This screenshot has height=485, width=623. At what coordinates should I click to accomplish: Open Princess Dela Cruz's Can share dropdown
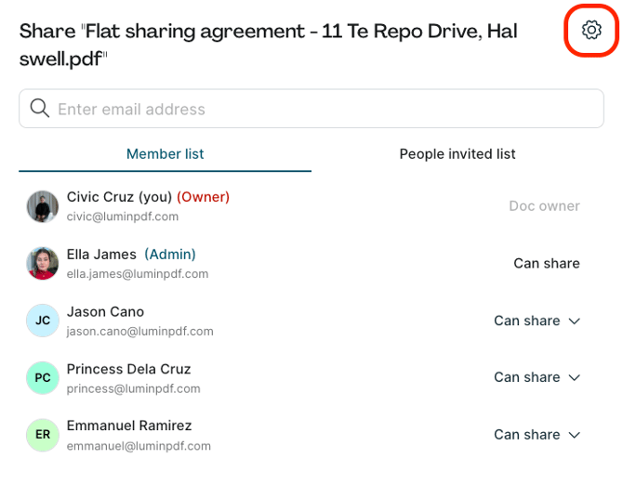pyautogui.click(x=537, y=377)
